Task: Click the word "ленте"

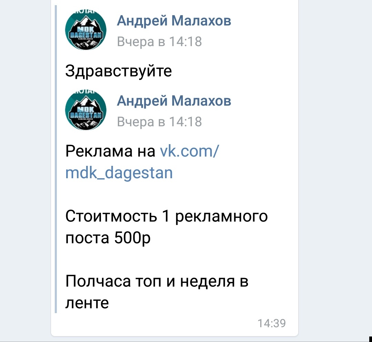Action: [87, 303]
